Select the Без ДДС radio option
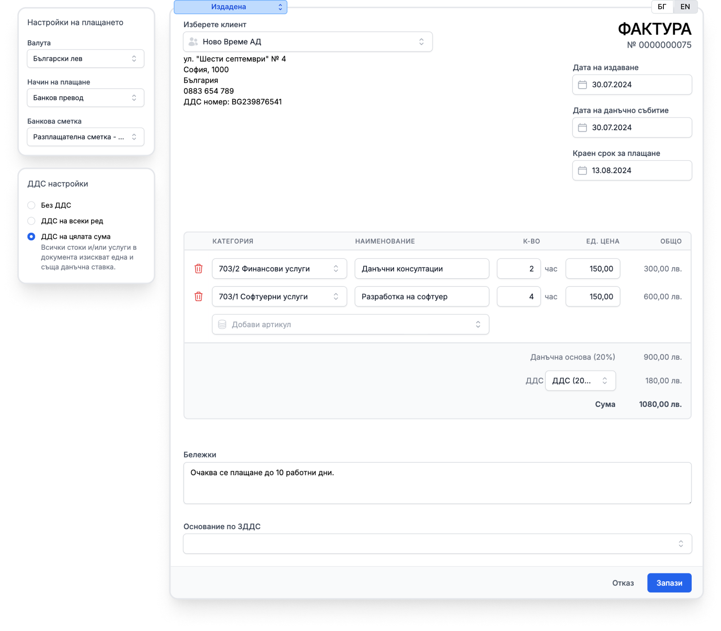 click(x=31, y=205)
